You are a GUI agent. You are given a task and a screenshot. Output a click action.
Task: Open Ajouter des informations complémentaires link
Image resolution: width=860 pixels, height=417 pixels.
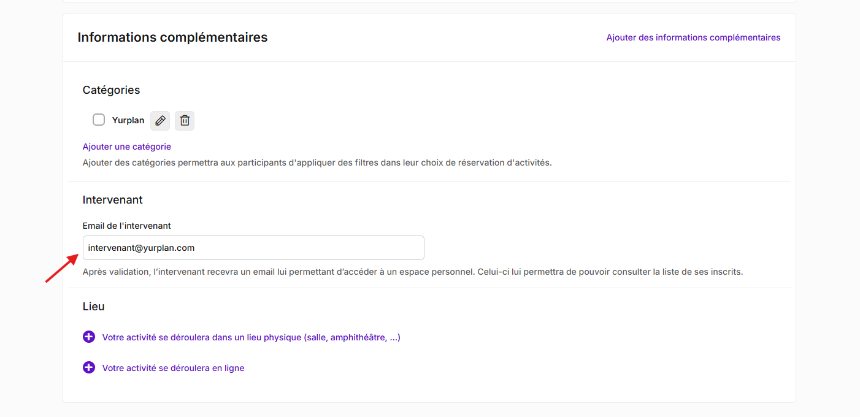point(693,37)
